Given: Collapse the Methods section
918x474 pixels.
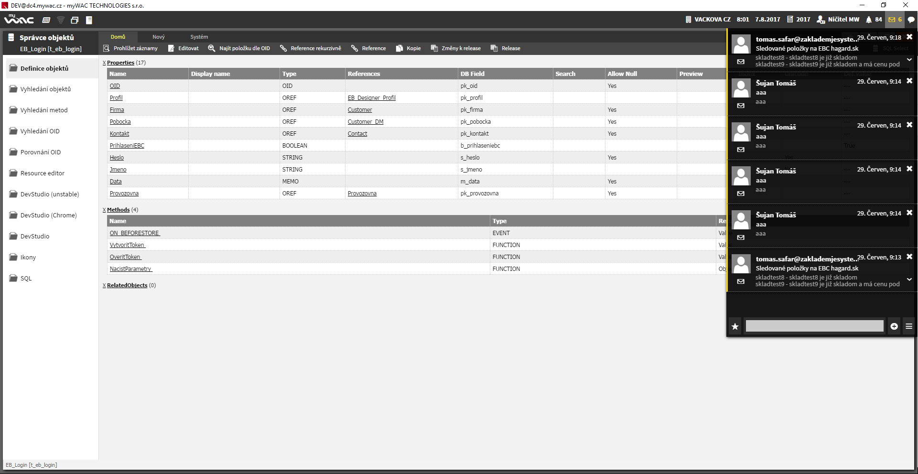Looking at the screenshot, I should click(x=104, y=210).
